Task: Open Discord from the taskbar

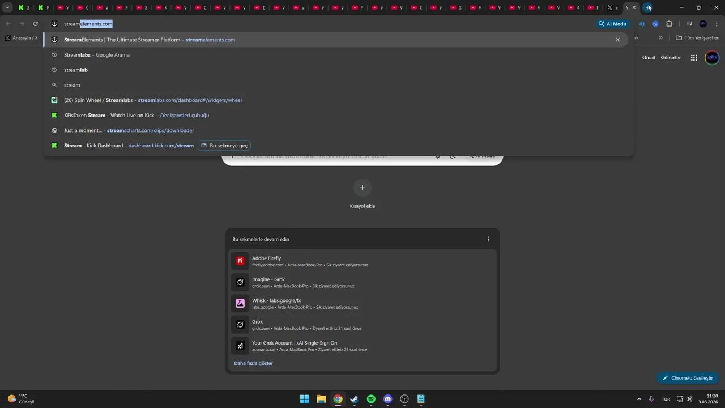Action: [x=387, y=399]
